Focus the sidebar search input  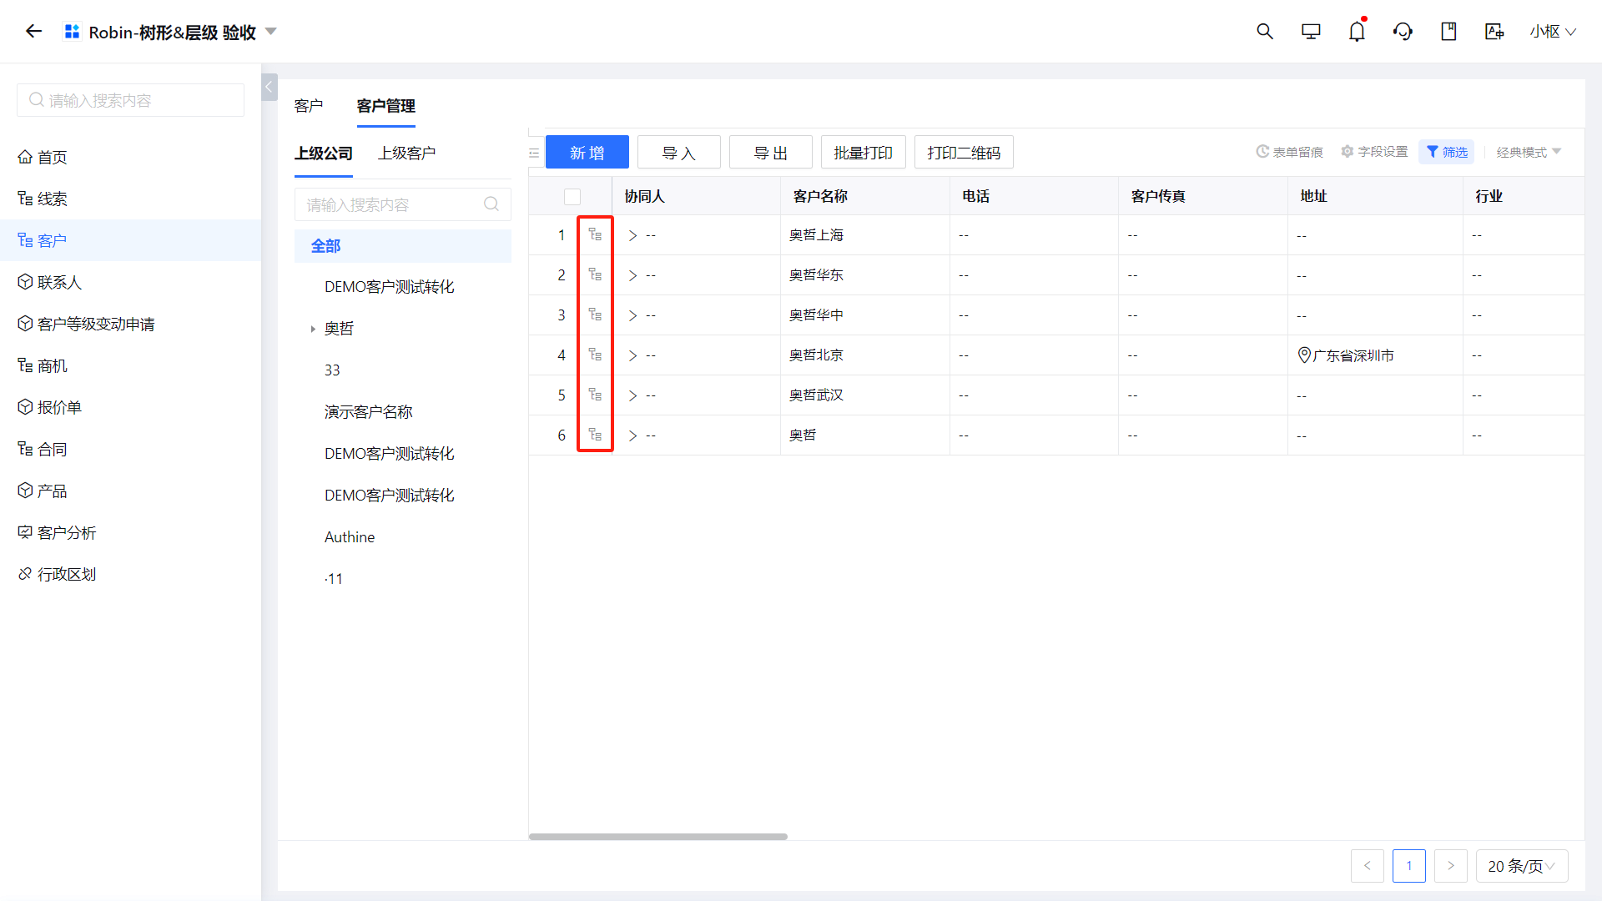tap(130, 100)
